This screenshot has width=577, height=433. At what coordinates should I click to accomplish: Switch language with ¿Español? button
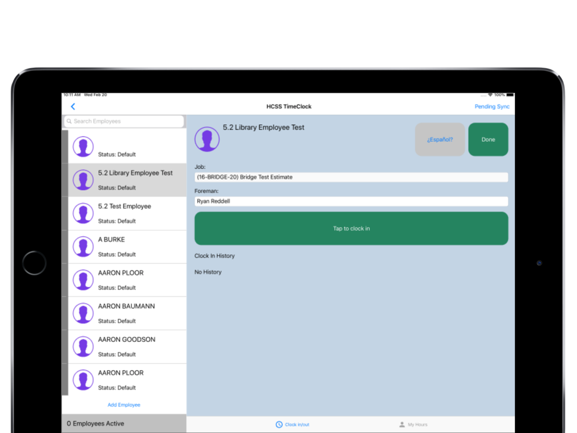(x=440, y=140)
